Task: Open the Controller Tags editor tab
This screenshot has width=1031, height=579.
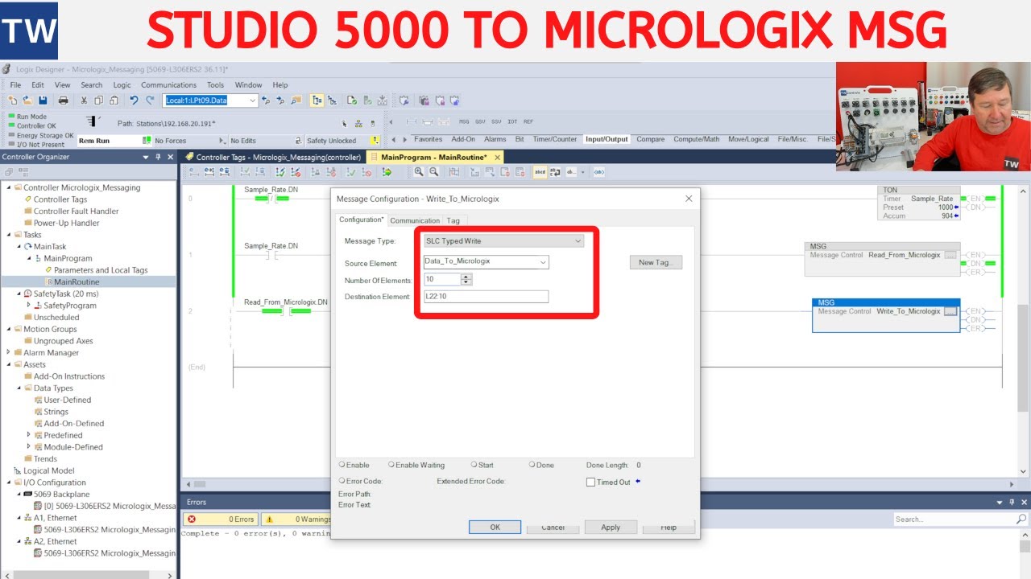Action: [x=273, y=158]
